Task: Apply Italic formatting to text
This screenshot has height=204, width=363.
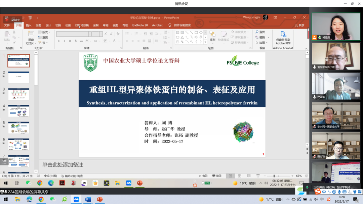Action: (x=65, y=41)
